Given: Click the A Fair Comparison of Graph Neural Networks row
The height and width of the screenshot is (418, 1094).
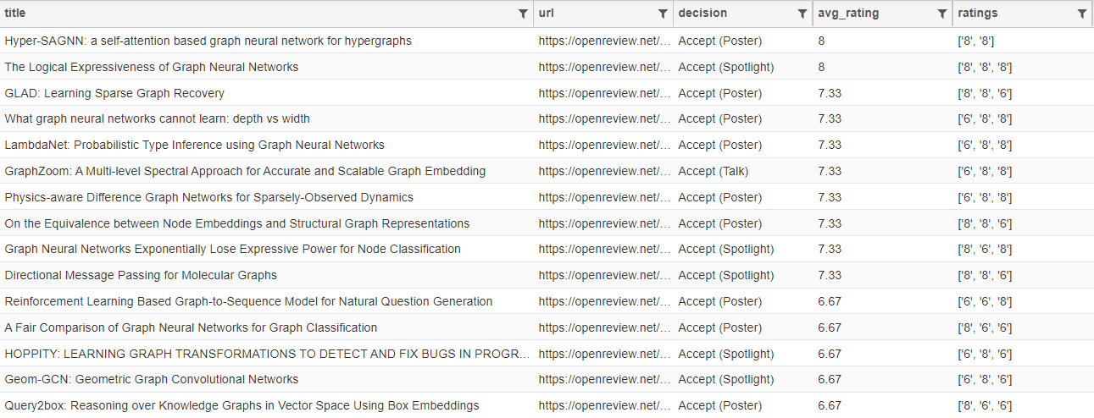Looking at the screenshot, I should [x=191, y=327].
